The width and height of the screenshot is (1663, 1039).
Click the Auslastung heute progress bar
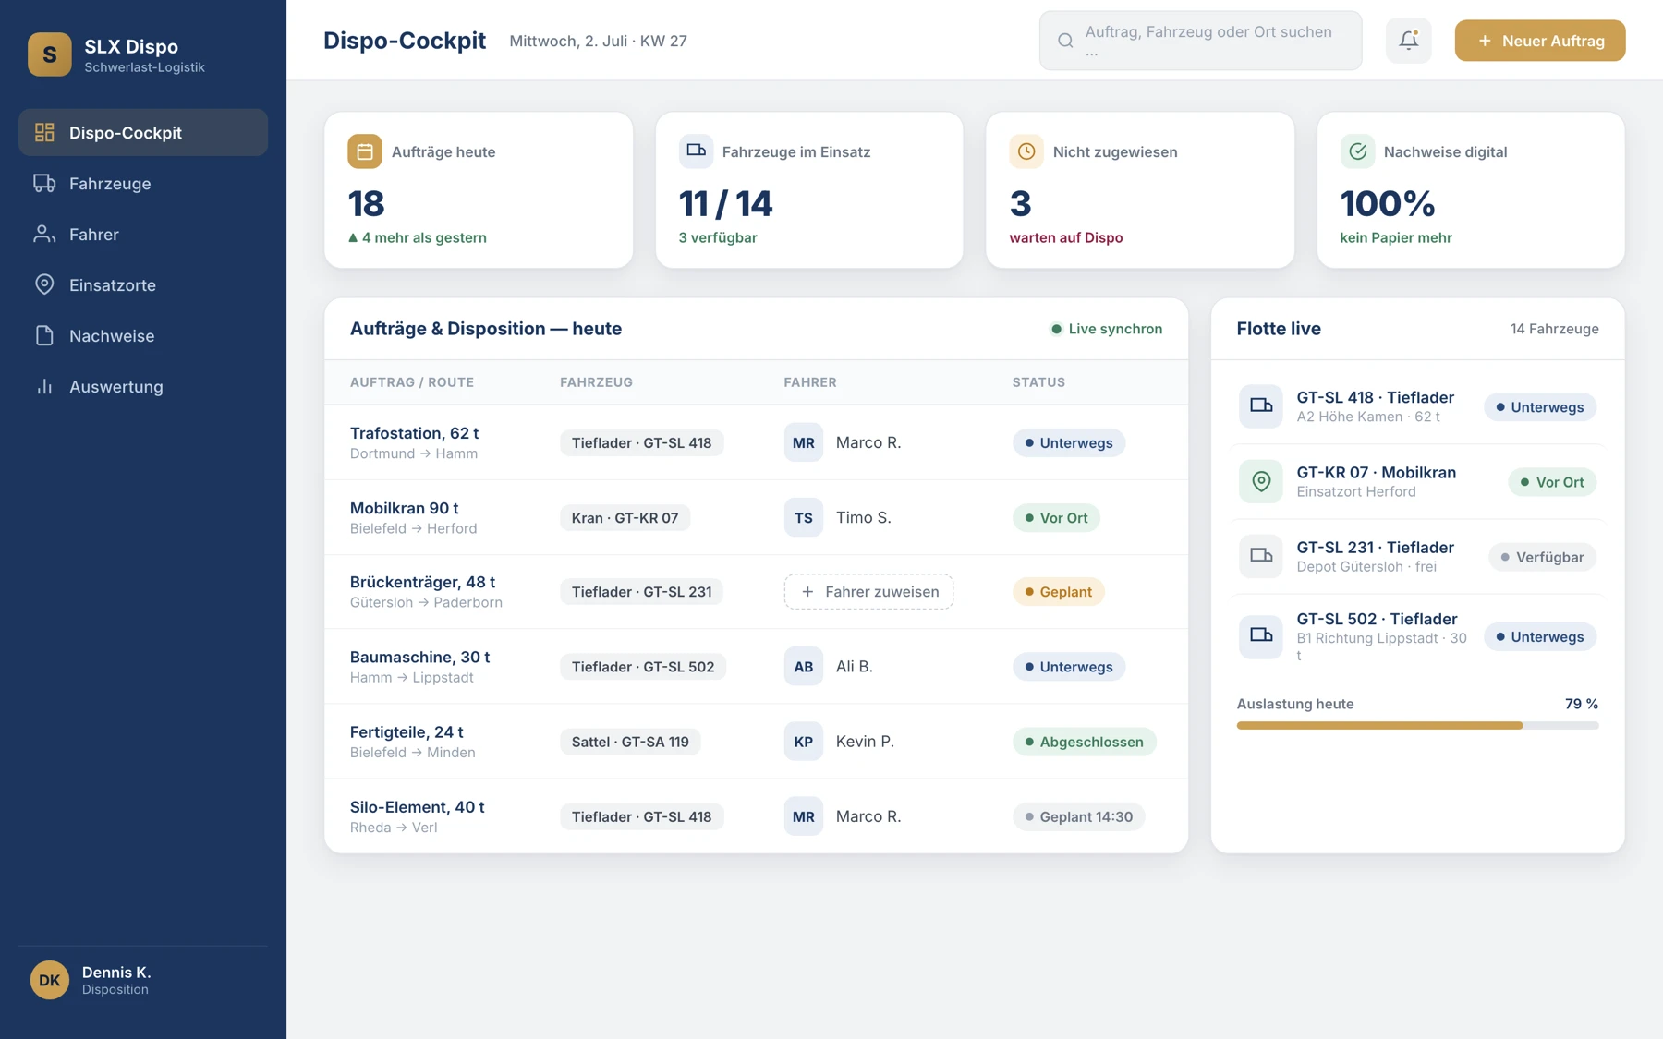[1417, 726]
